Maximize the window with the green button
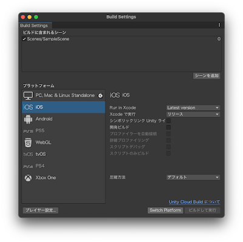The height and width of the screenshot is (242, 243). (x=36, y=17)
